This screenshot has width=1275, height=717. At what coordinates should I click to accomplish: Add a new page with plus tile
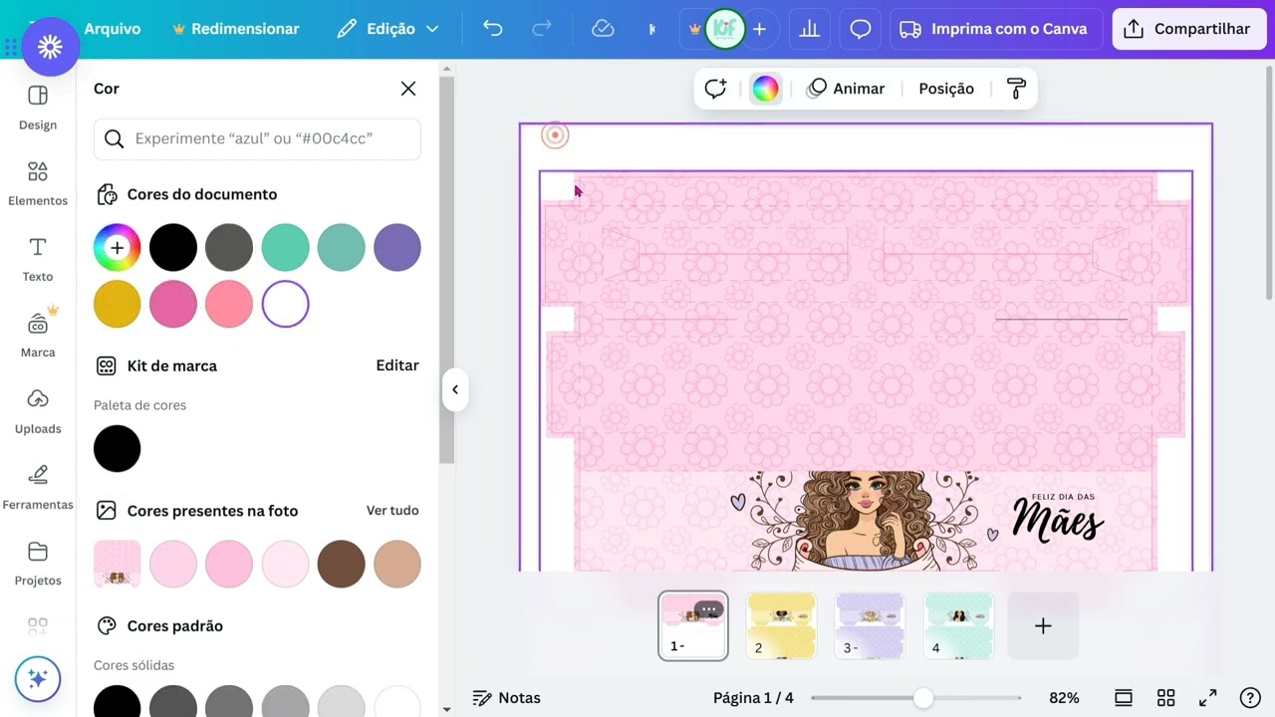(x=1043, y=625)
